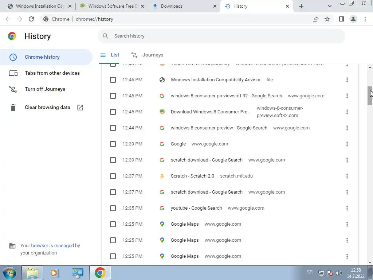This screenshot has height=280, width=373.
Task: Select Chrome history in the sidebar
Action: coord(46,57)
